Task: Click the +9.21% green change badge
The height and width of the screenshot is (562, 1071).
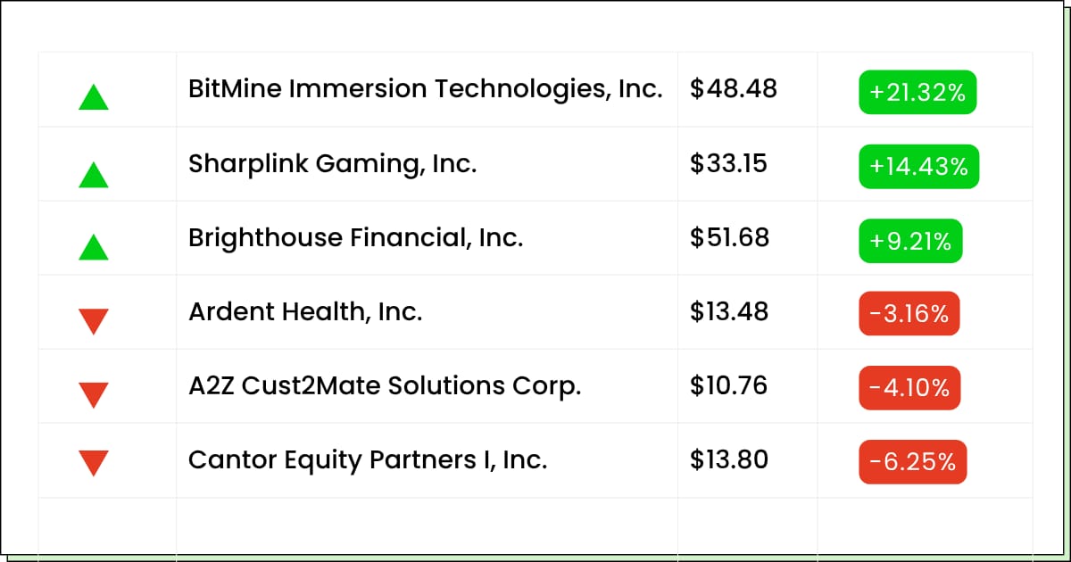Action: click(x=911, y=241)
